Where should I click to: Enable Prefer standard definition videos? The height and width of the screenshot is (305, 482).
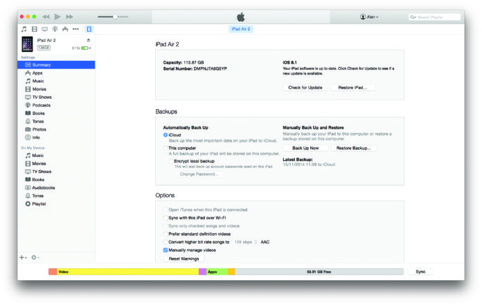click(x=166, y=234)
